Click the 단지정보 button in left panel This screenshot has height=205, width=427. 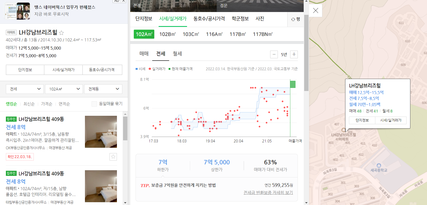click(25, 70)
